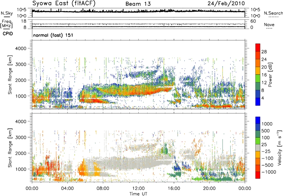Select the "N.Search" legend label

click(273, 13)
